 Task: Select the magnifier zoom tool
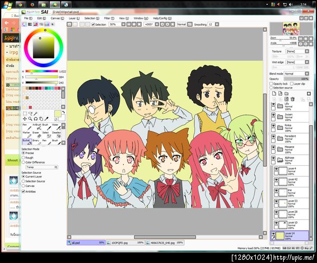30,119
